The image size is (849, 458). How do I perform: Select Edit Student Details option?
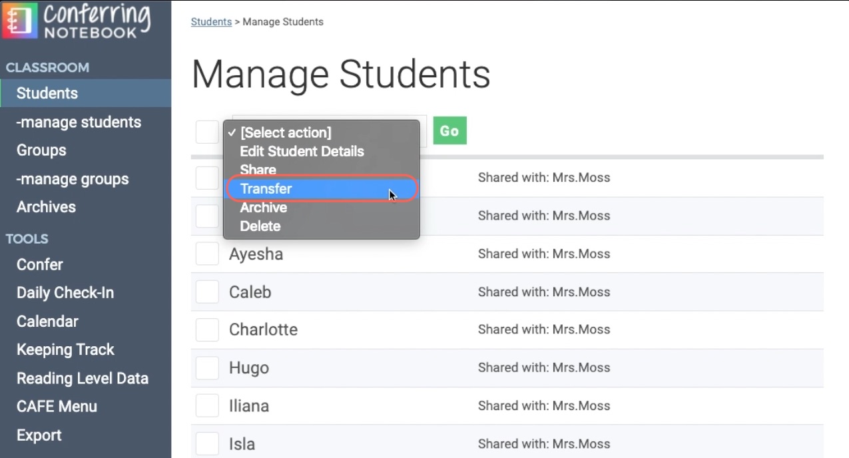pyautogui.click(x=302, y=151)
